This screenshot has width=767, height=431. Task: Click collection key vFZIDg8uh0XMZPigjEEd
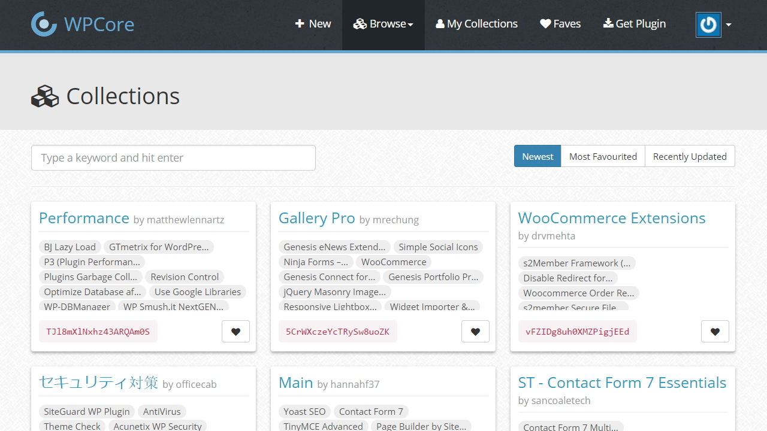(577, 331)
